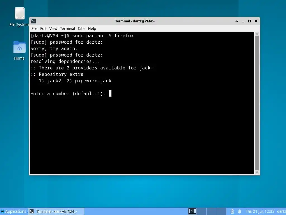The image size is (286, 215).
Task: Roll up the terminal window with the arrow button
Action: [237, 21]
